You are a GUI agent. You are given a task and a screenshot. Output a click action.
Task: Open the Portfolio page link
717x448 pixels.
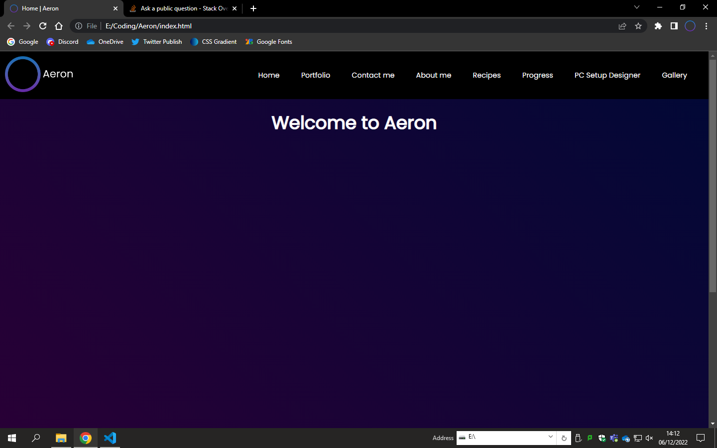[x=316, y=75]
